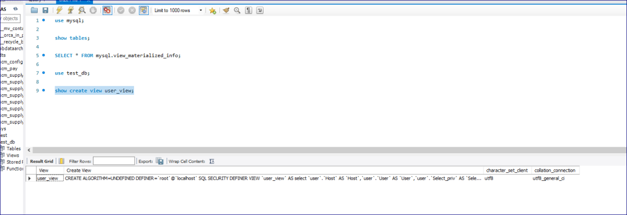
Task: Click the SELECT * FROM statement line
Action: point(118,55)
